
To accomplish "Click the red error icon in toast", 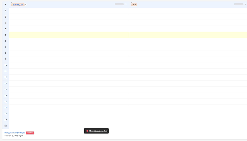I will pos(87,131).
